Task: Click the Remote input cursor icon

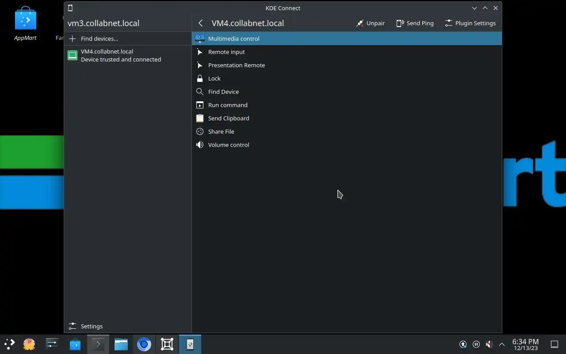Action: 200,52
